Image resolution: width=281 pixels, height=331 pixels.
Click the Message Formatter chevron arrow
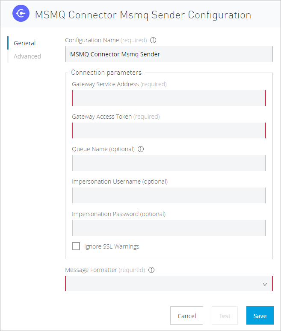[265, 284]
